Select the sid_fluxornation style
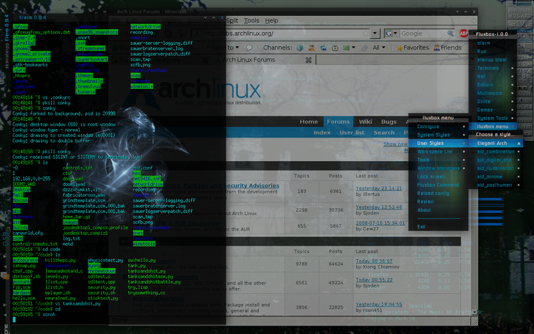Image resolution: width=534 pixels, height=334 pixels. tap(496, 168)
